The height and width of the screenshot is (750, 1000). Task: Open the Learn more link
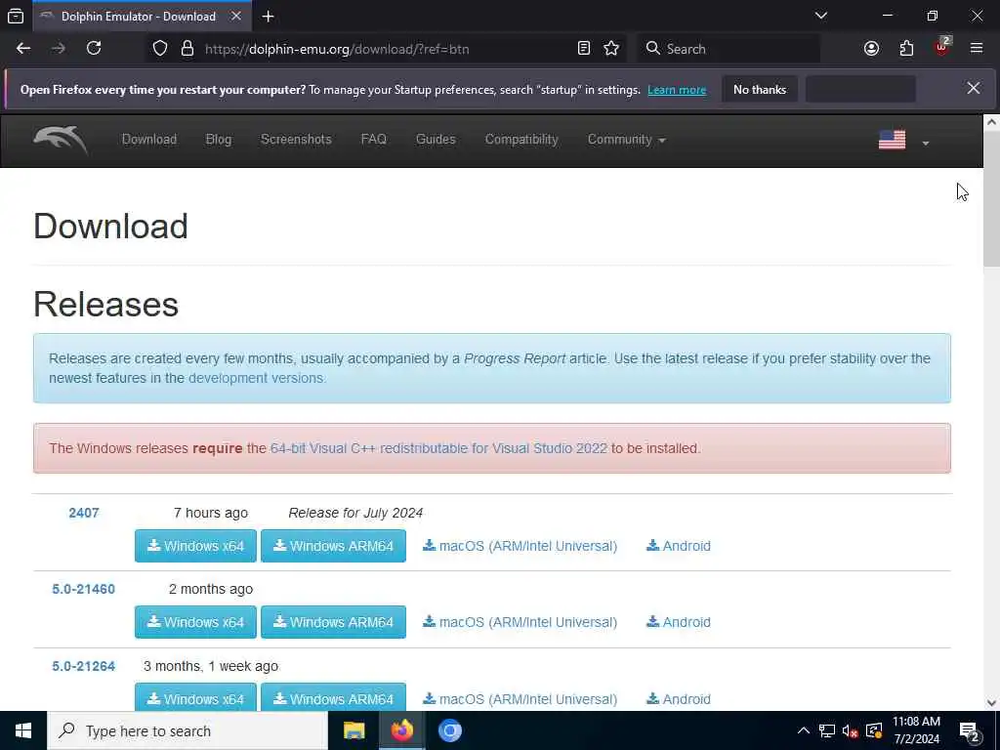(677, 90)
